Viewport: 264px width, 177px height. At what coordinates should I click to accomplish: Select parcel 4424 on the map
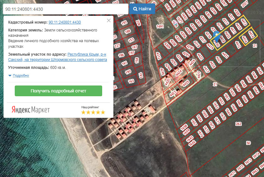tap(179, 73)
